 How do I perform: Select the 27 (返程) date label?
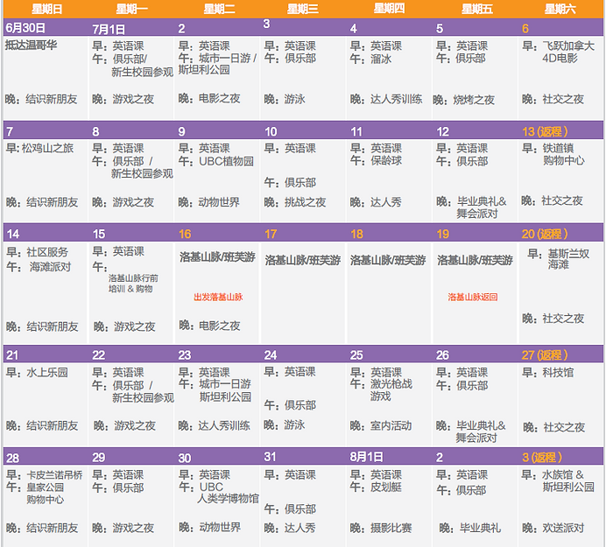[545, 355]
